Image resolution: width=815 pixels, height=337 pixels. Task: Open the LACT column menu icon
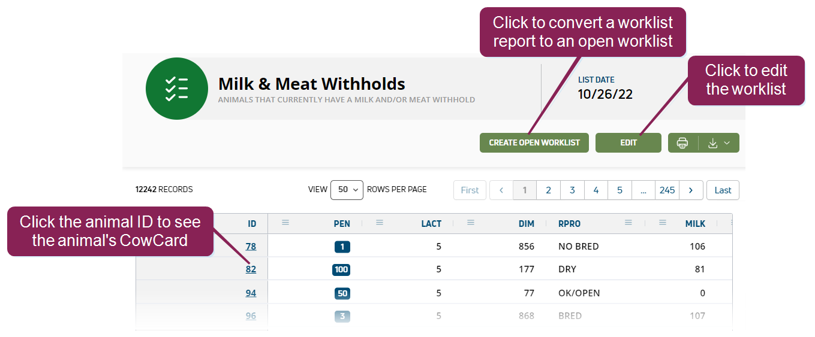pos(380,223)
